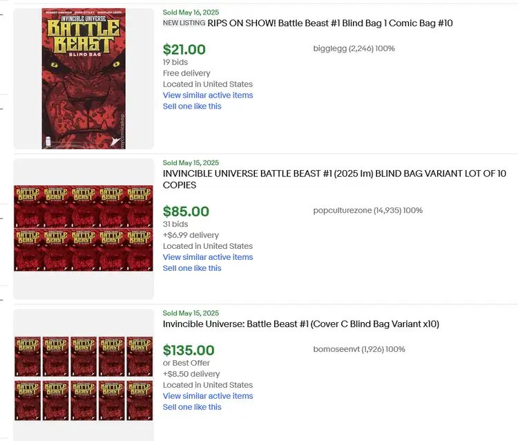Open the Battle Beast Blind Bag #10 thumbnail
Viewport: 518px width, 441px height.
(84, 78)
